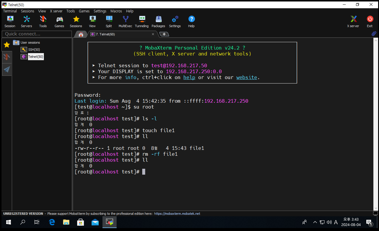Select the Tools knife sidebar tab
This screenshot has height=231, width=379.
[7, 57]
